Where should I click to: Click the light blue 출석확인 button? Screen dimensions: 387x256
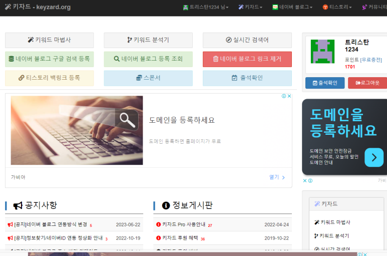(247, 78)
